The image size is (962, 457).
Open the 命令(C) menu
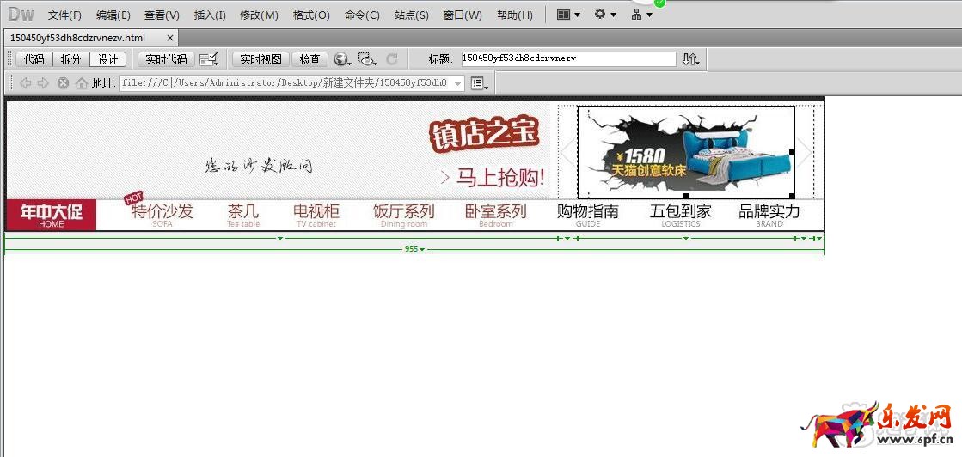pos(362,15)
